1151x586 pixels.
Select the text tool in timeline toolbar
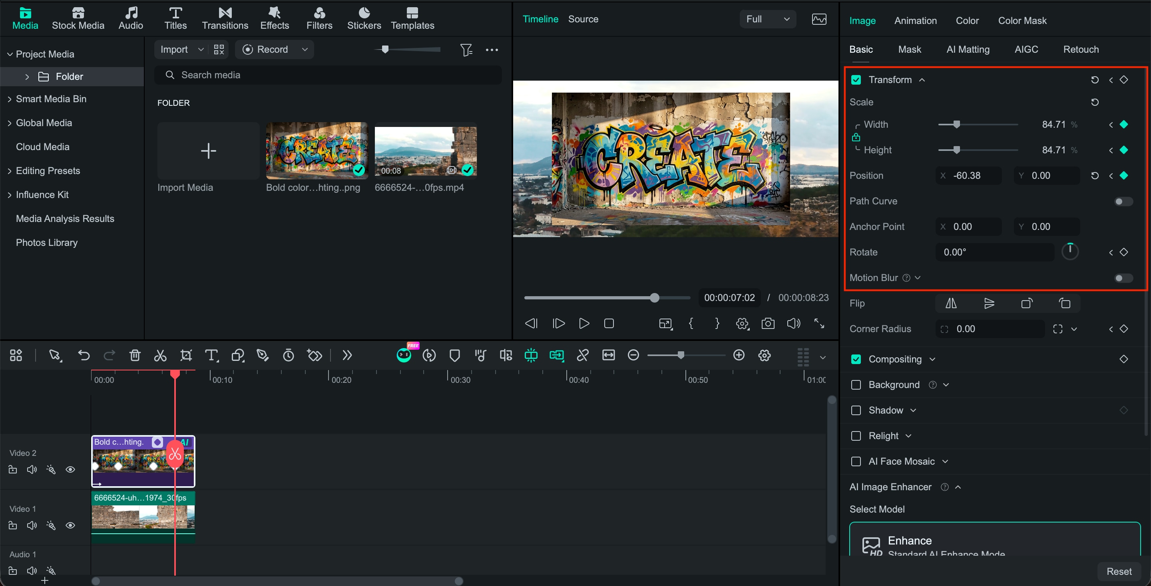(211, 355)
